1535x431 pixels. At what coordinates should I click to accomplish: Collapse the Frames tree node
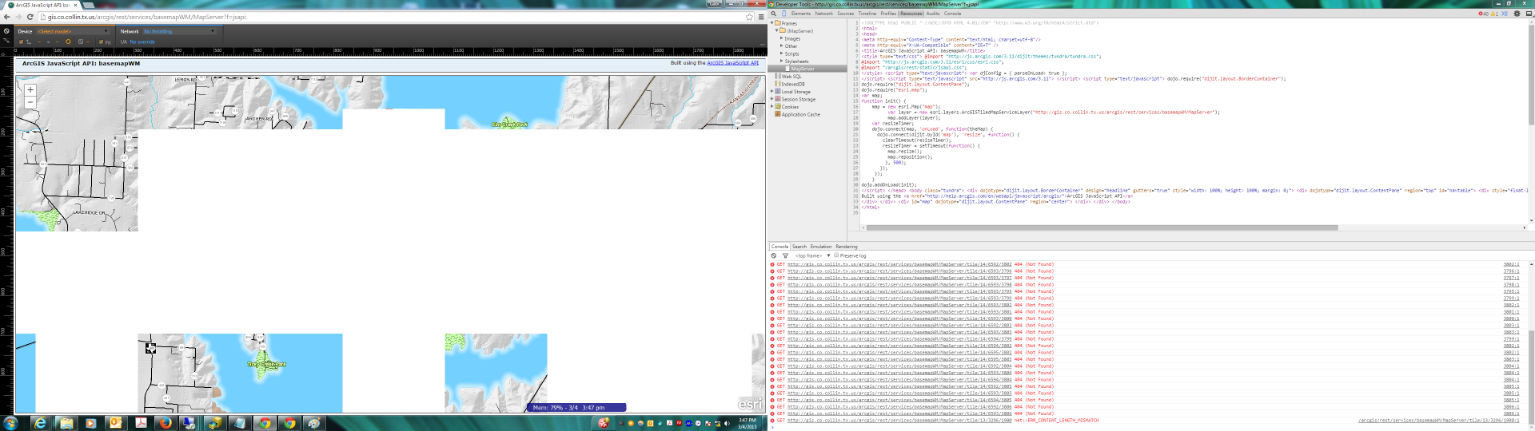772,23
